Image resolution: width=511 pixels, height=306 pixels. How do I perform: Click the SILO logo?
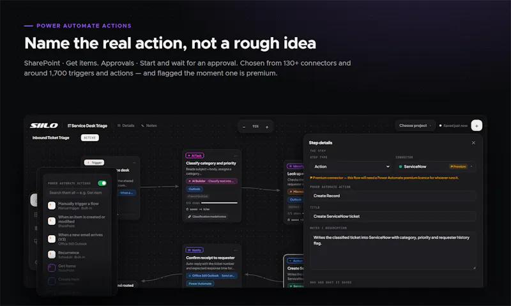[x=44, y=125]
